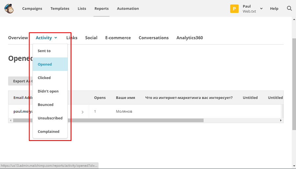Screen dimensions: 296x169
Task: Click the Opens column header
Action: [100, 98]
